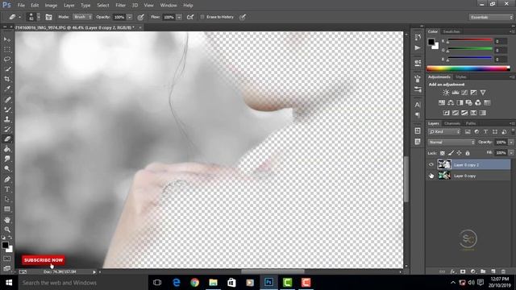This screenshot has height=290, width=516.
Task: Click the foreground color swatch in Color panel
Action: [431, 42]
